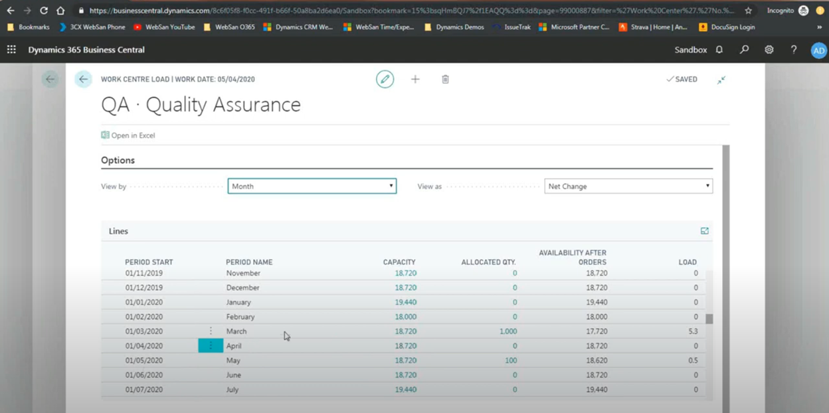Sort by Period Name column header
This screenshot has width=829, height=413.
point(249,262)
